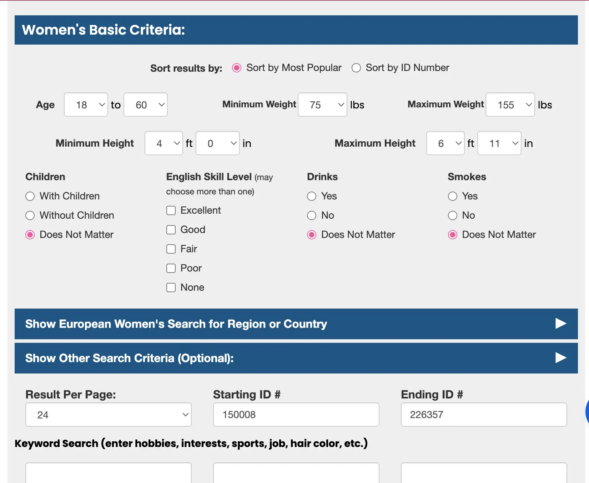Click the Starting ID # input field
The image size is (589, 483).
pos(296,415)
